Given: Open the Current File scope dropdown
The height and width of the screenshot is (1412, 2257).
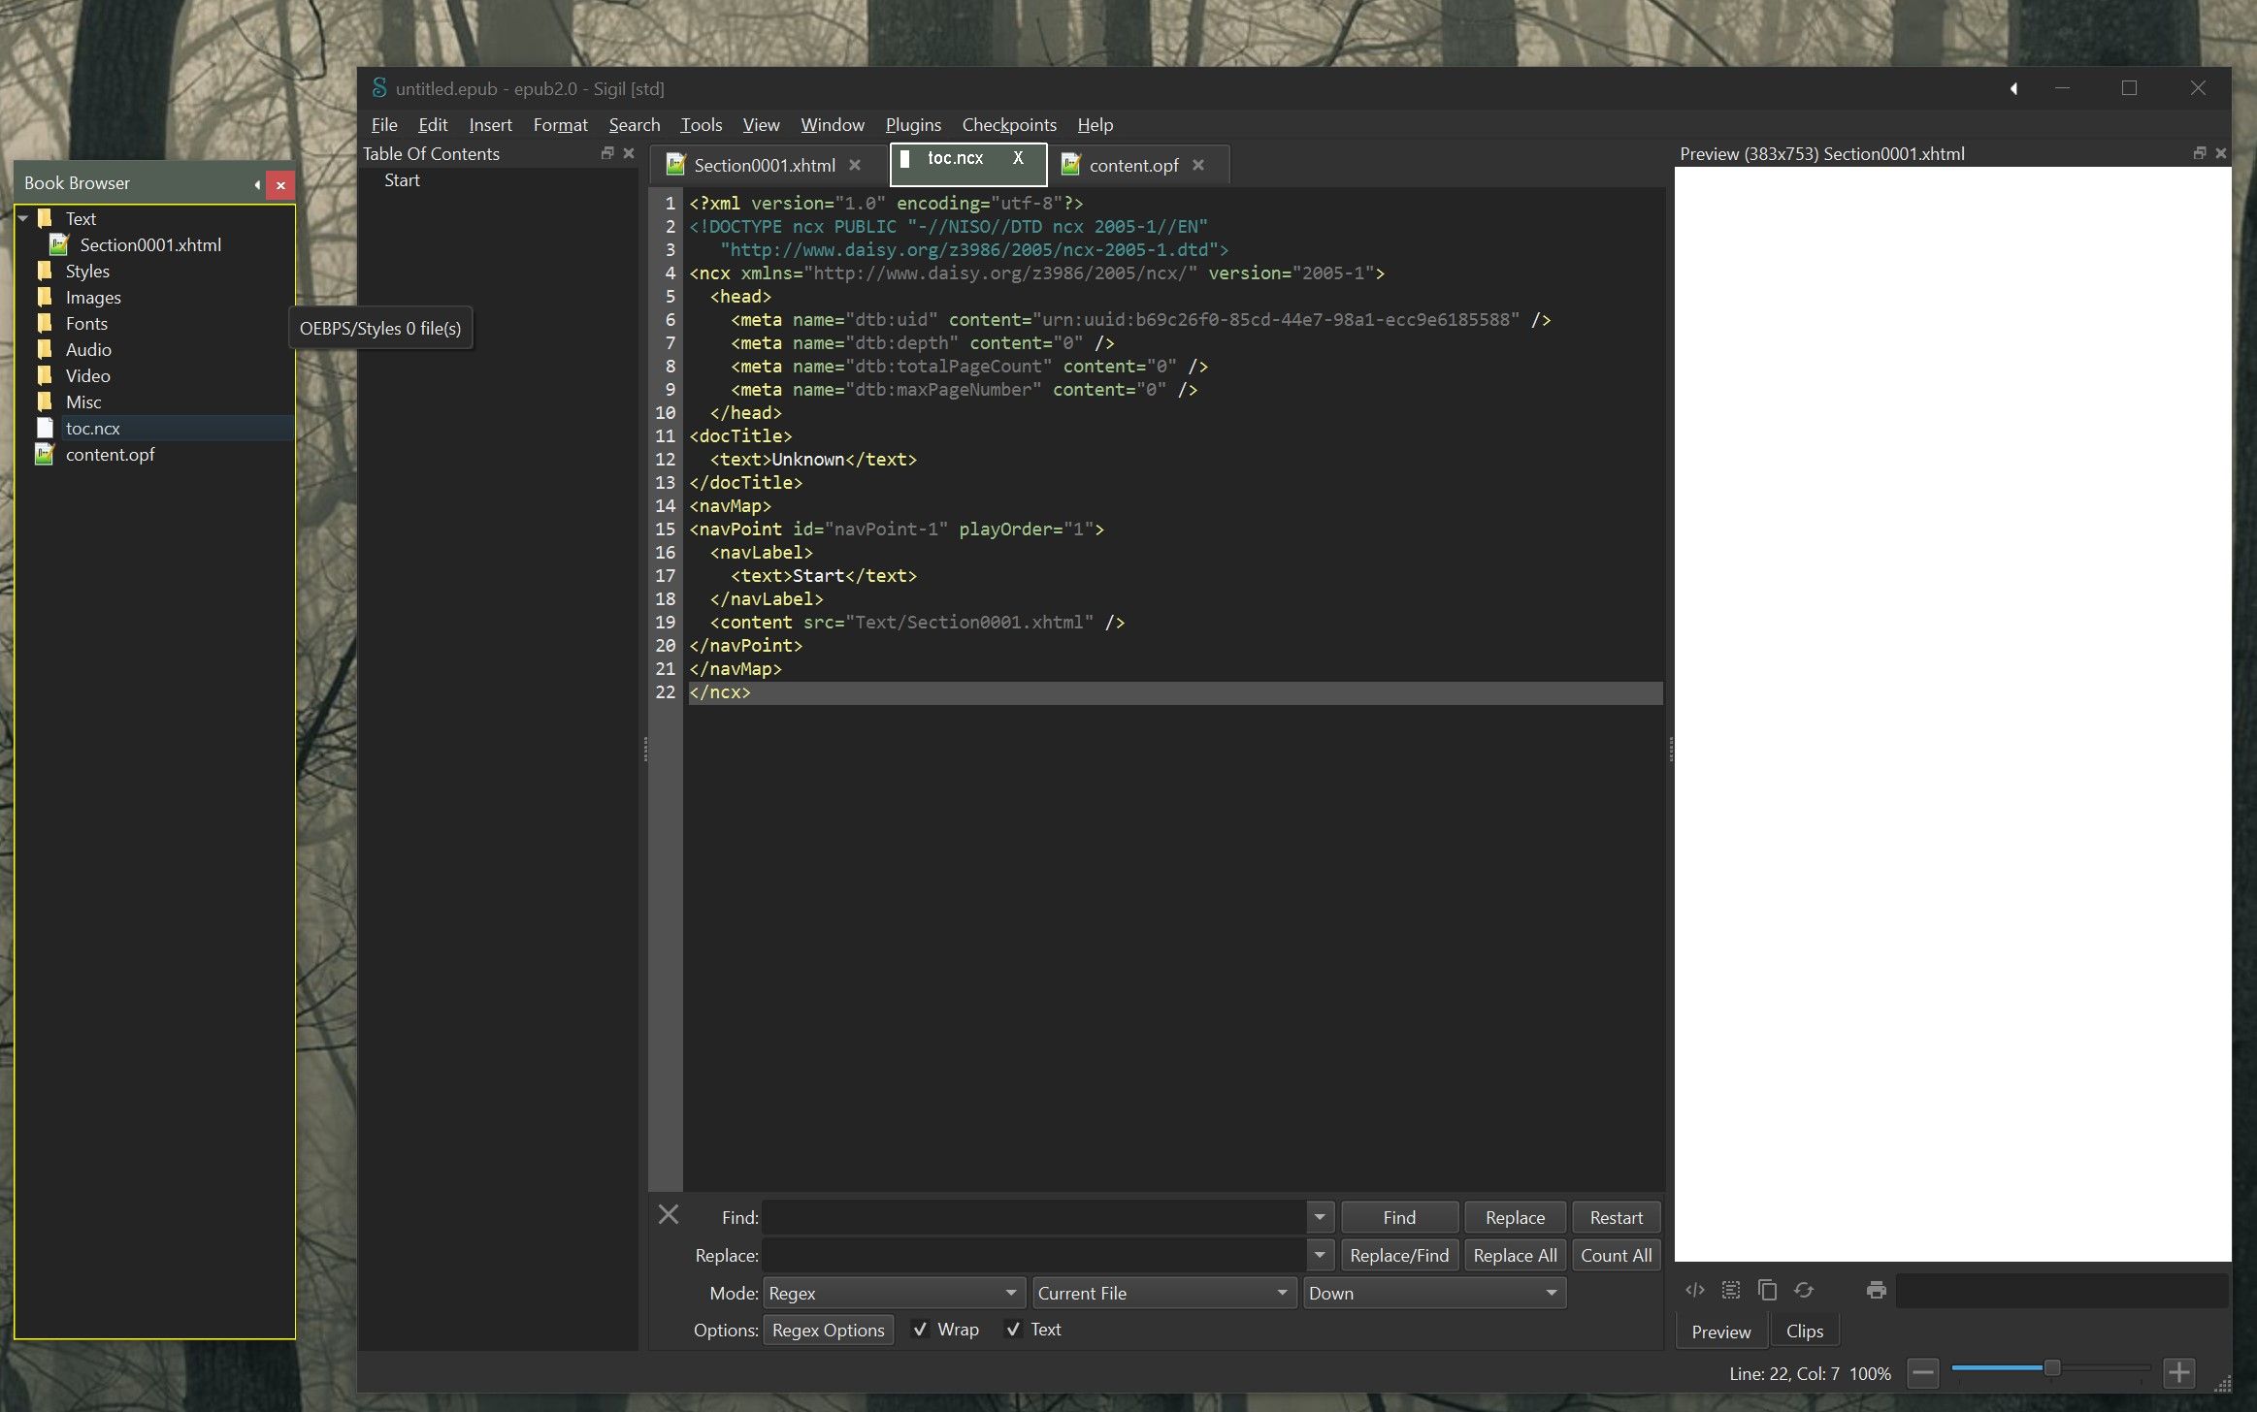Looking at the screenshot, I should (1162, 1293).
